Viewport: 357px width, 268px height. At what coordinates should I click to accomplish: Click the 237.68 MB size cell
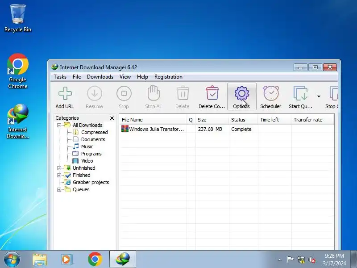click(x=210, y=129)
